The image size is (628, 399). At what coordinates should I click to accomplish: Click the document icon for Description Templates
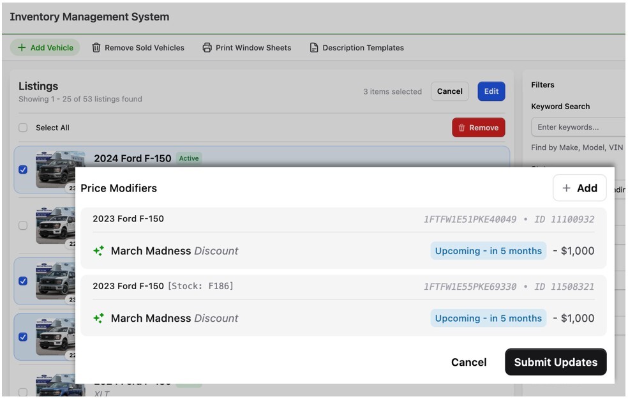314,48
